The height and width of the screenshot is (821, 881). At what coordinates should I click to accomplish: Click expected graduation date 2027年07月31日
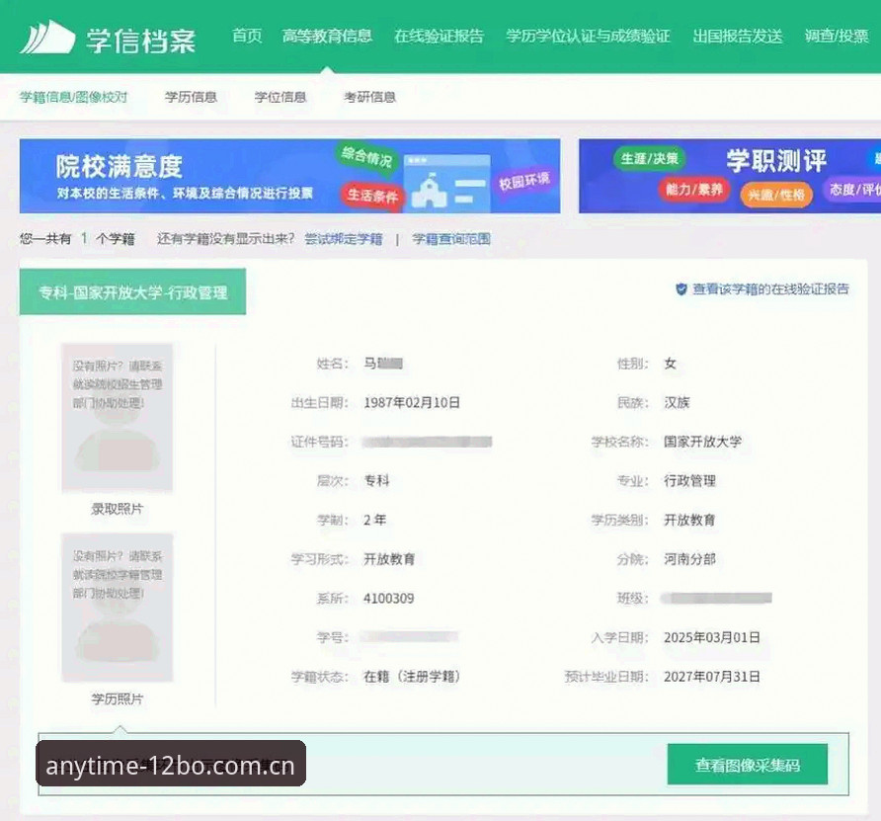pyautogui.click(x=712, y=676)
